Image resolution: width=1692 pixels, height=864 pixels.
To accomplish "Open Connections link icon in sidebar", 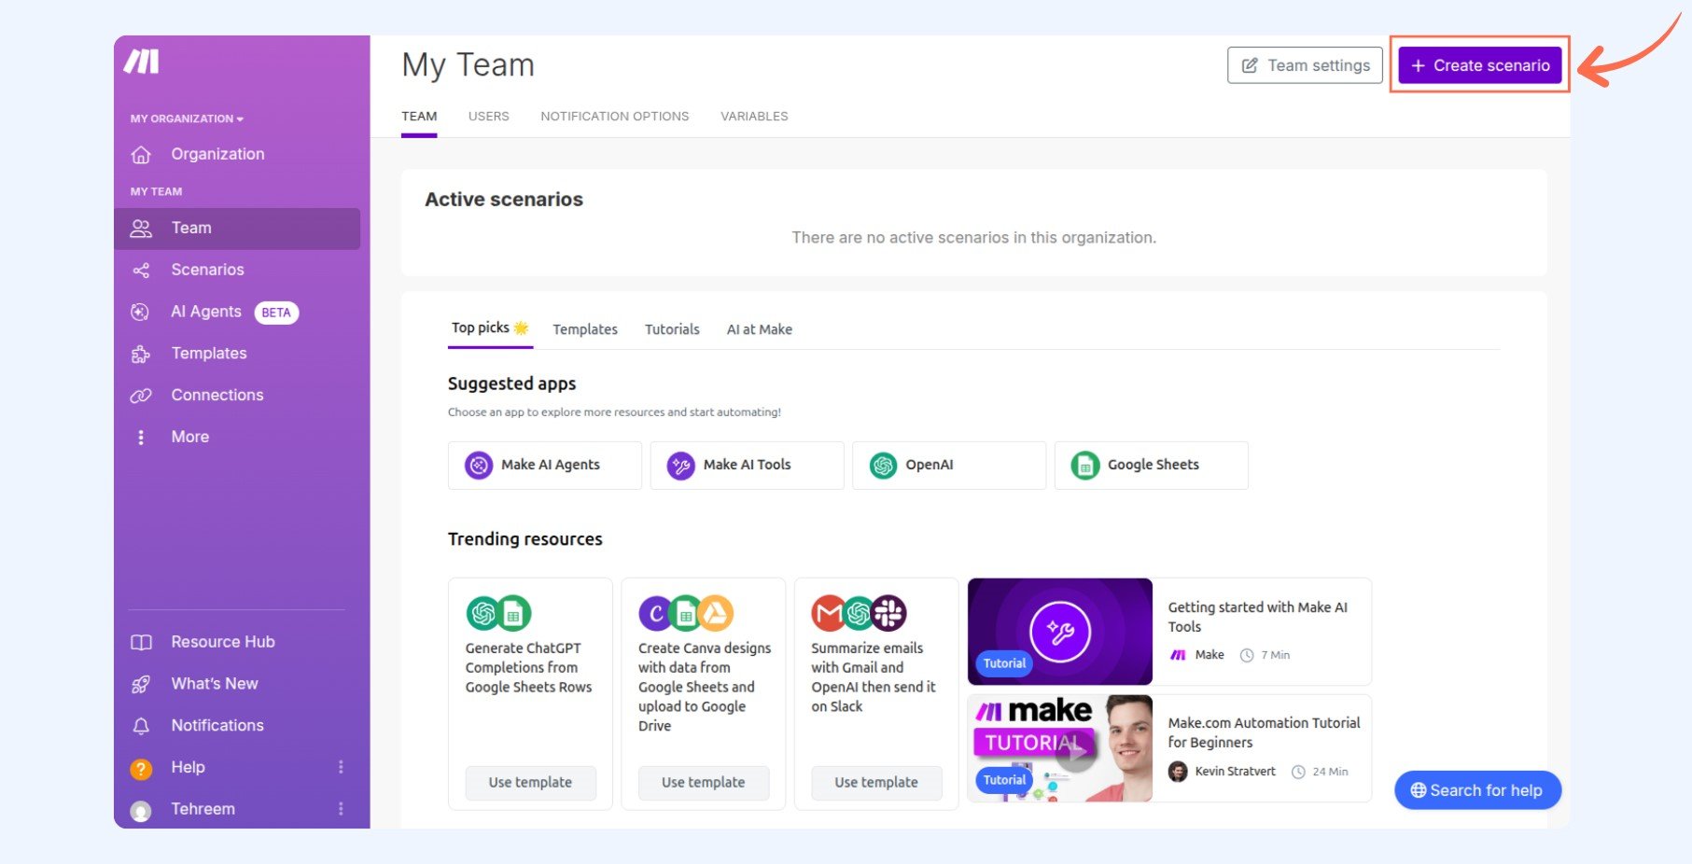I will tap(141, 396).
